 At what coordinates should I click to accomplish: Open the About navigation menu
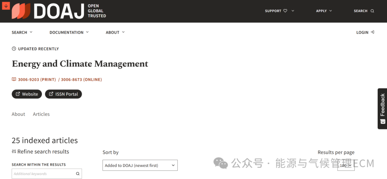(x=115, y=32)
